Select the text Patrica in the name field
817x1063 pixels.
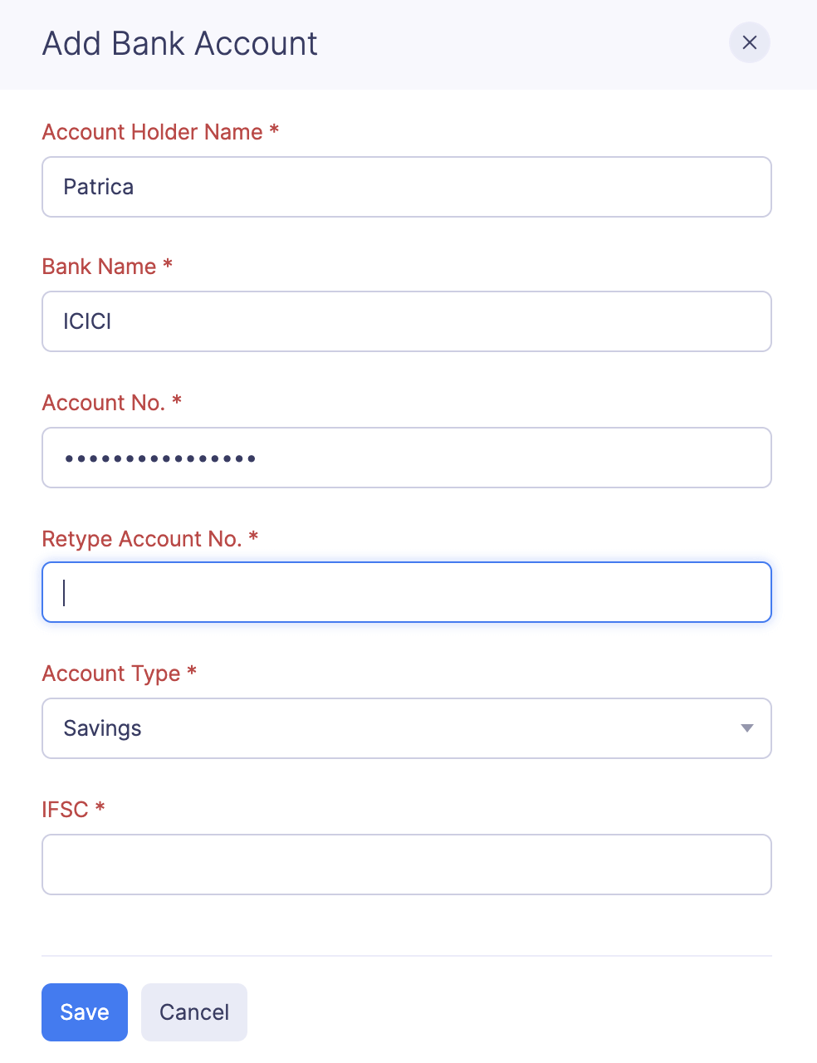point(99,187)
